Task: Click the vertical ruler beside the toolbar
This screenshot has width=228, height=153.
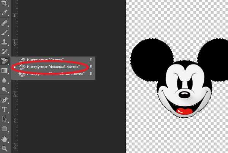Action: (14, 76)
